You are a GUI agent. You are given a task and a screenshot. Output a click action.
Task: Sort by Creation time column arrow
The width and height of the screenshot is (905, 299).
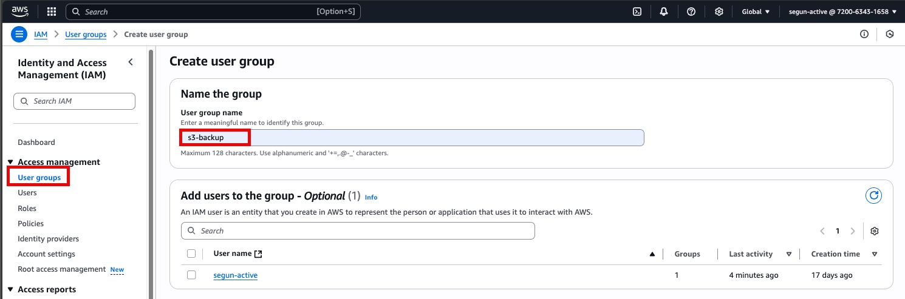tap(875, 254)
